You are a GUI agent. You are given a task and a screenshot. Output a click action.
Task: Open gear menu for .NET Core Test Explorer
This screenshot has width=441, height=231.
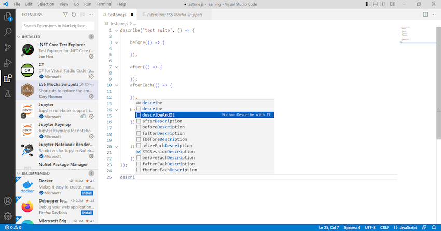click(x=91, y=56)
